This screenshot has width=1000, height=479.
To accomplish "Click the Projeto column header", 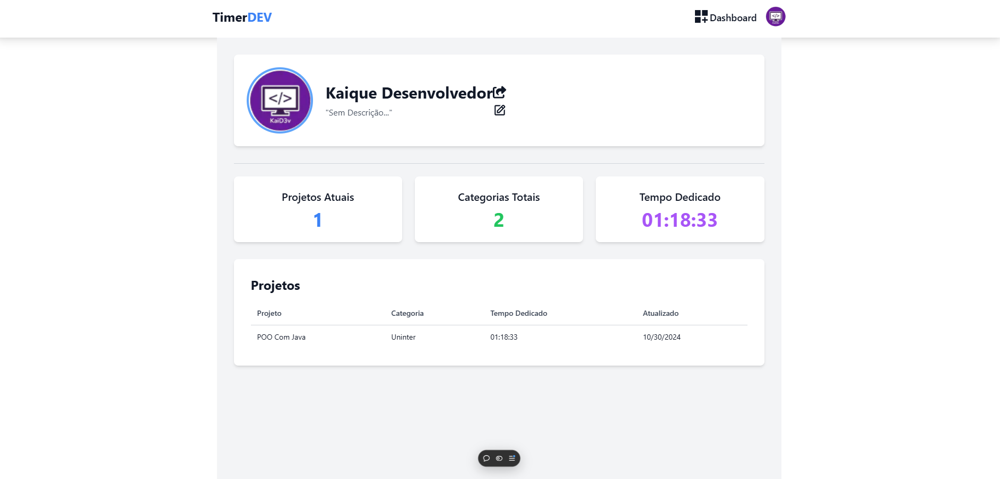I will pyautogui.click(x=269, y=313).
